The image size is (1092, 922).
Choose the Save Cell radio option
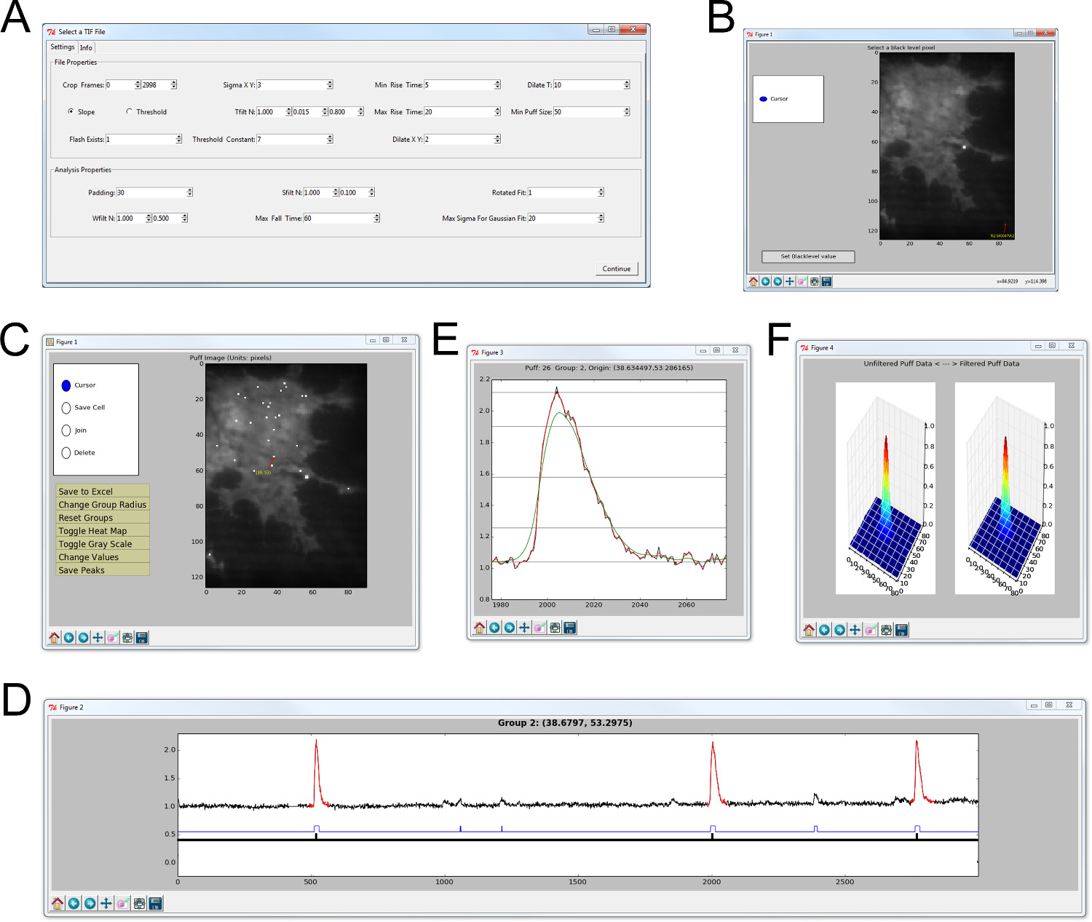66,408
